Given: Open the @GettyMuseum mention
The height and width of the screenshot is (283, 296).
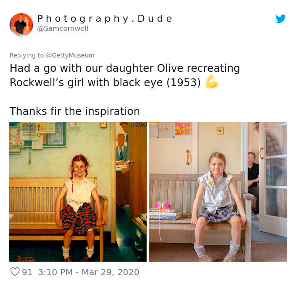Looking at the screenshot, I should point(70,55).
